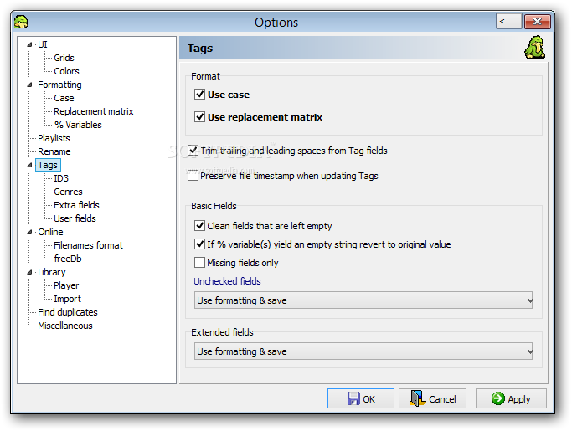
Task: Select UI in options tree
Action: 43,44
